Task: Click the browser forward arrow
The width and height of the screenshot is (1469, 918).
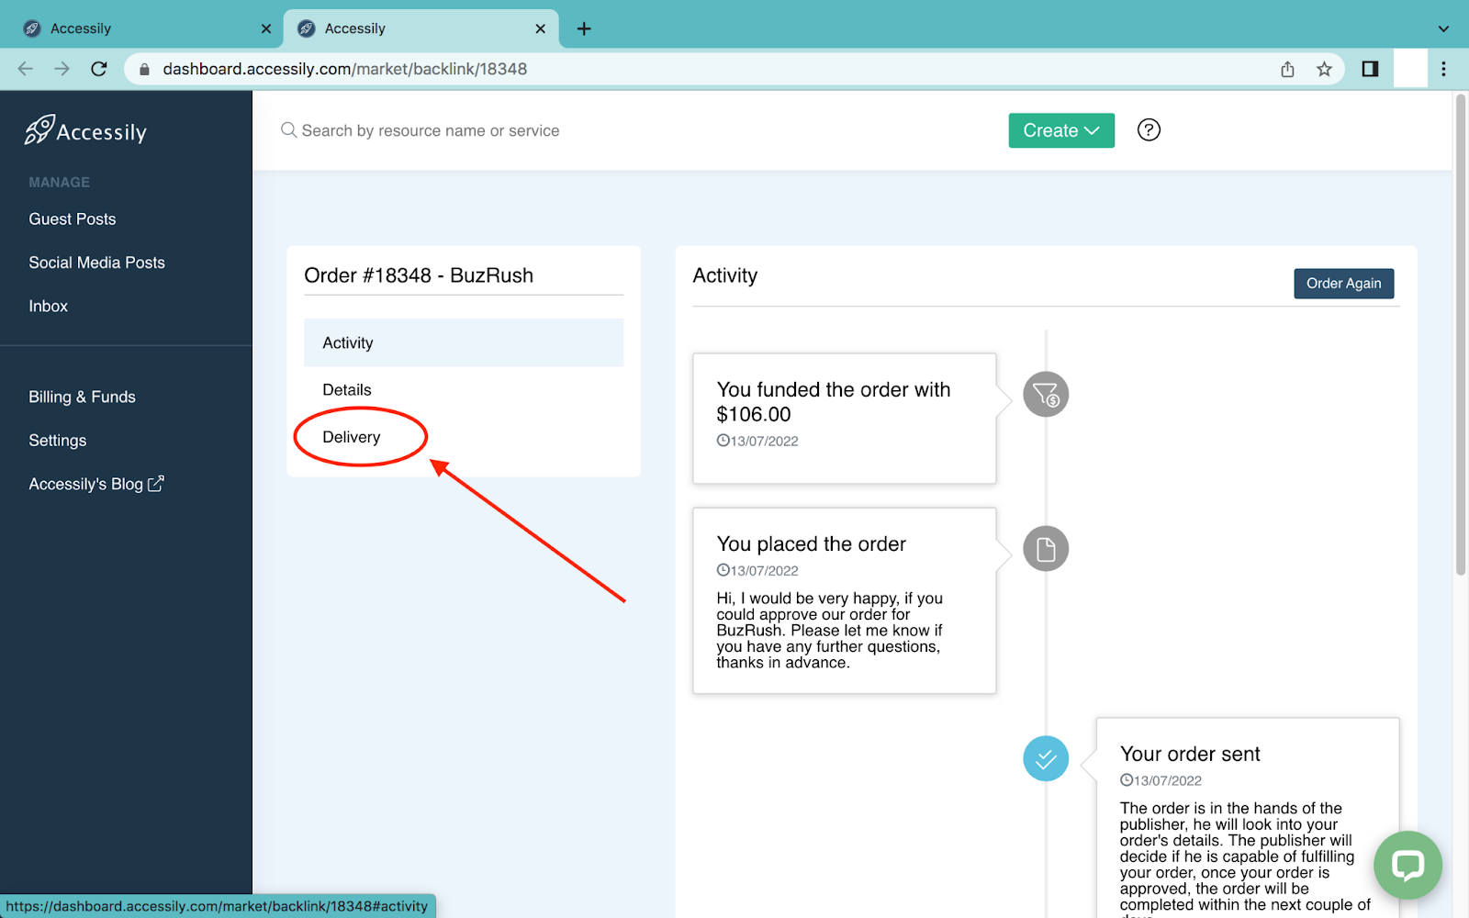Action: pos(62,69)
